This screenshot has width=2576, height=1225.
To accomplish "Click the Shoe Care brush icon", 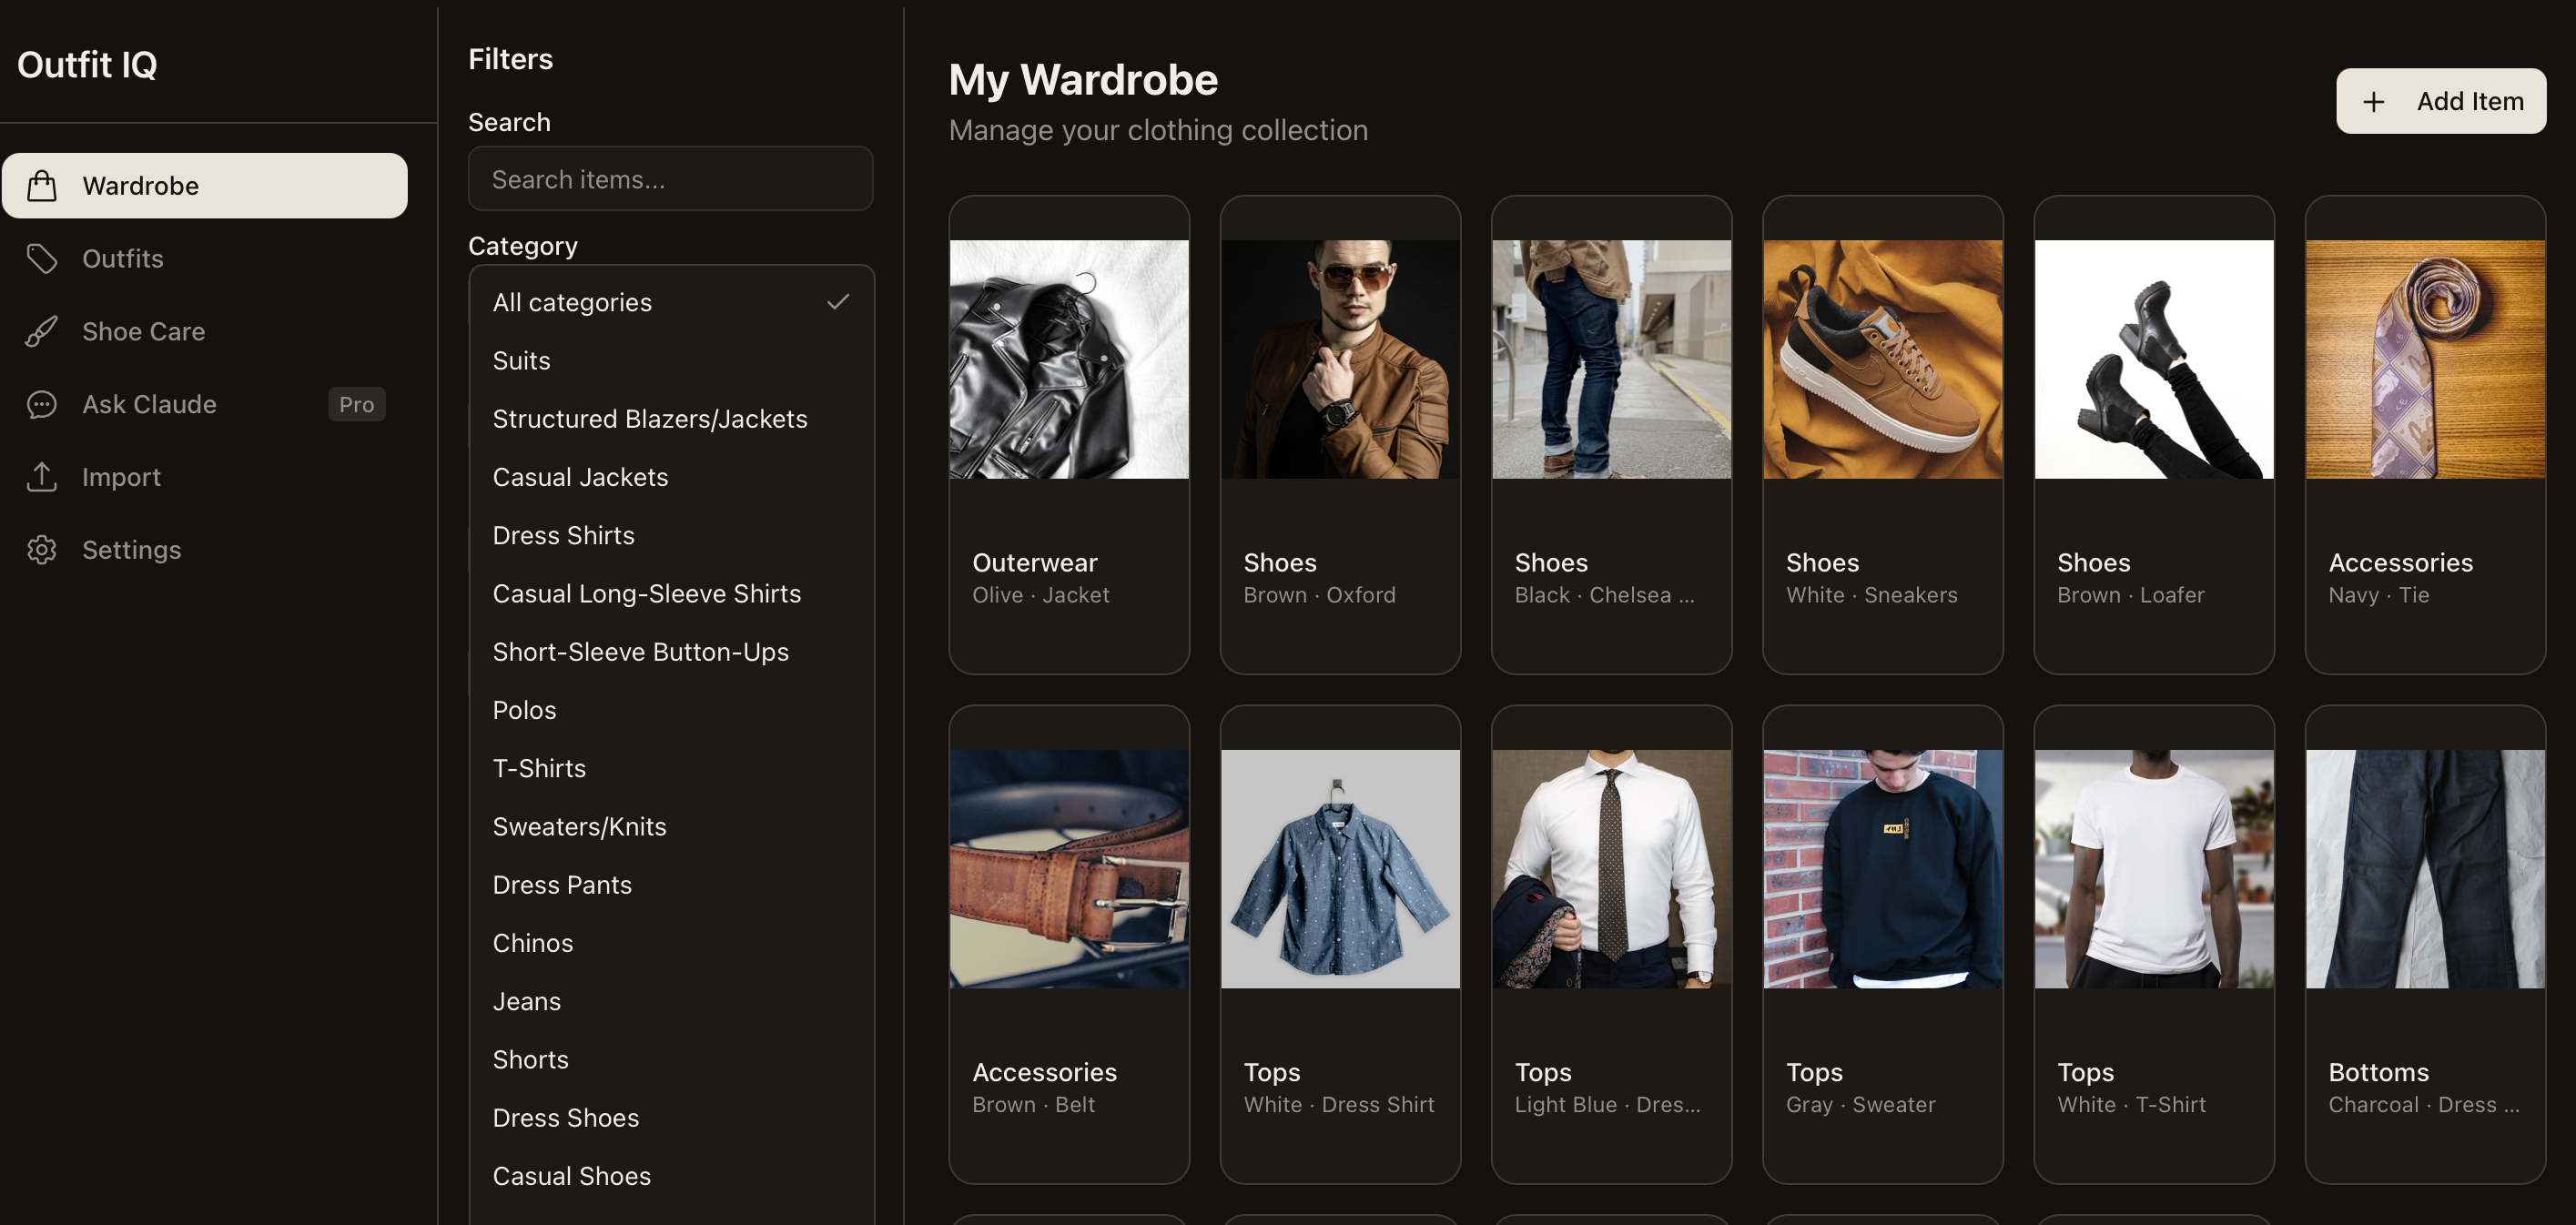I will click(42, 332).
